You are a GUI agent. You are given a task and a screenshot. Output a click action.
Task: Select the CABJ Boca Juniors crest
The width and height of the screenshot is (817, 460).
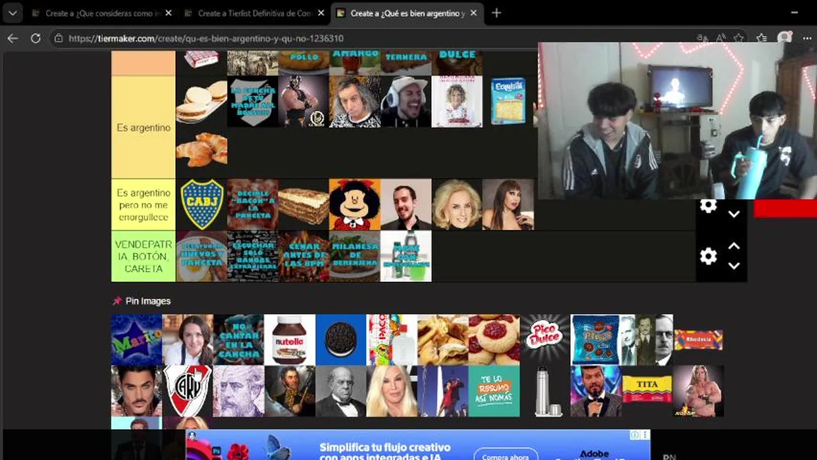pos(201,204)
